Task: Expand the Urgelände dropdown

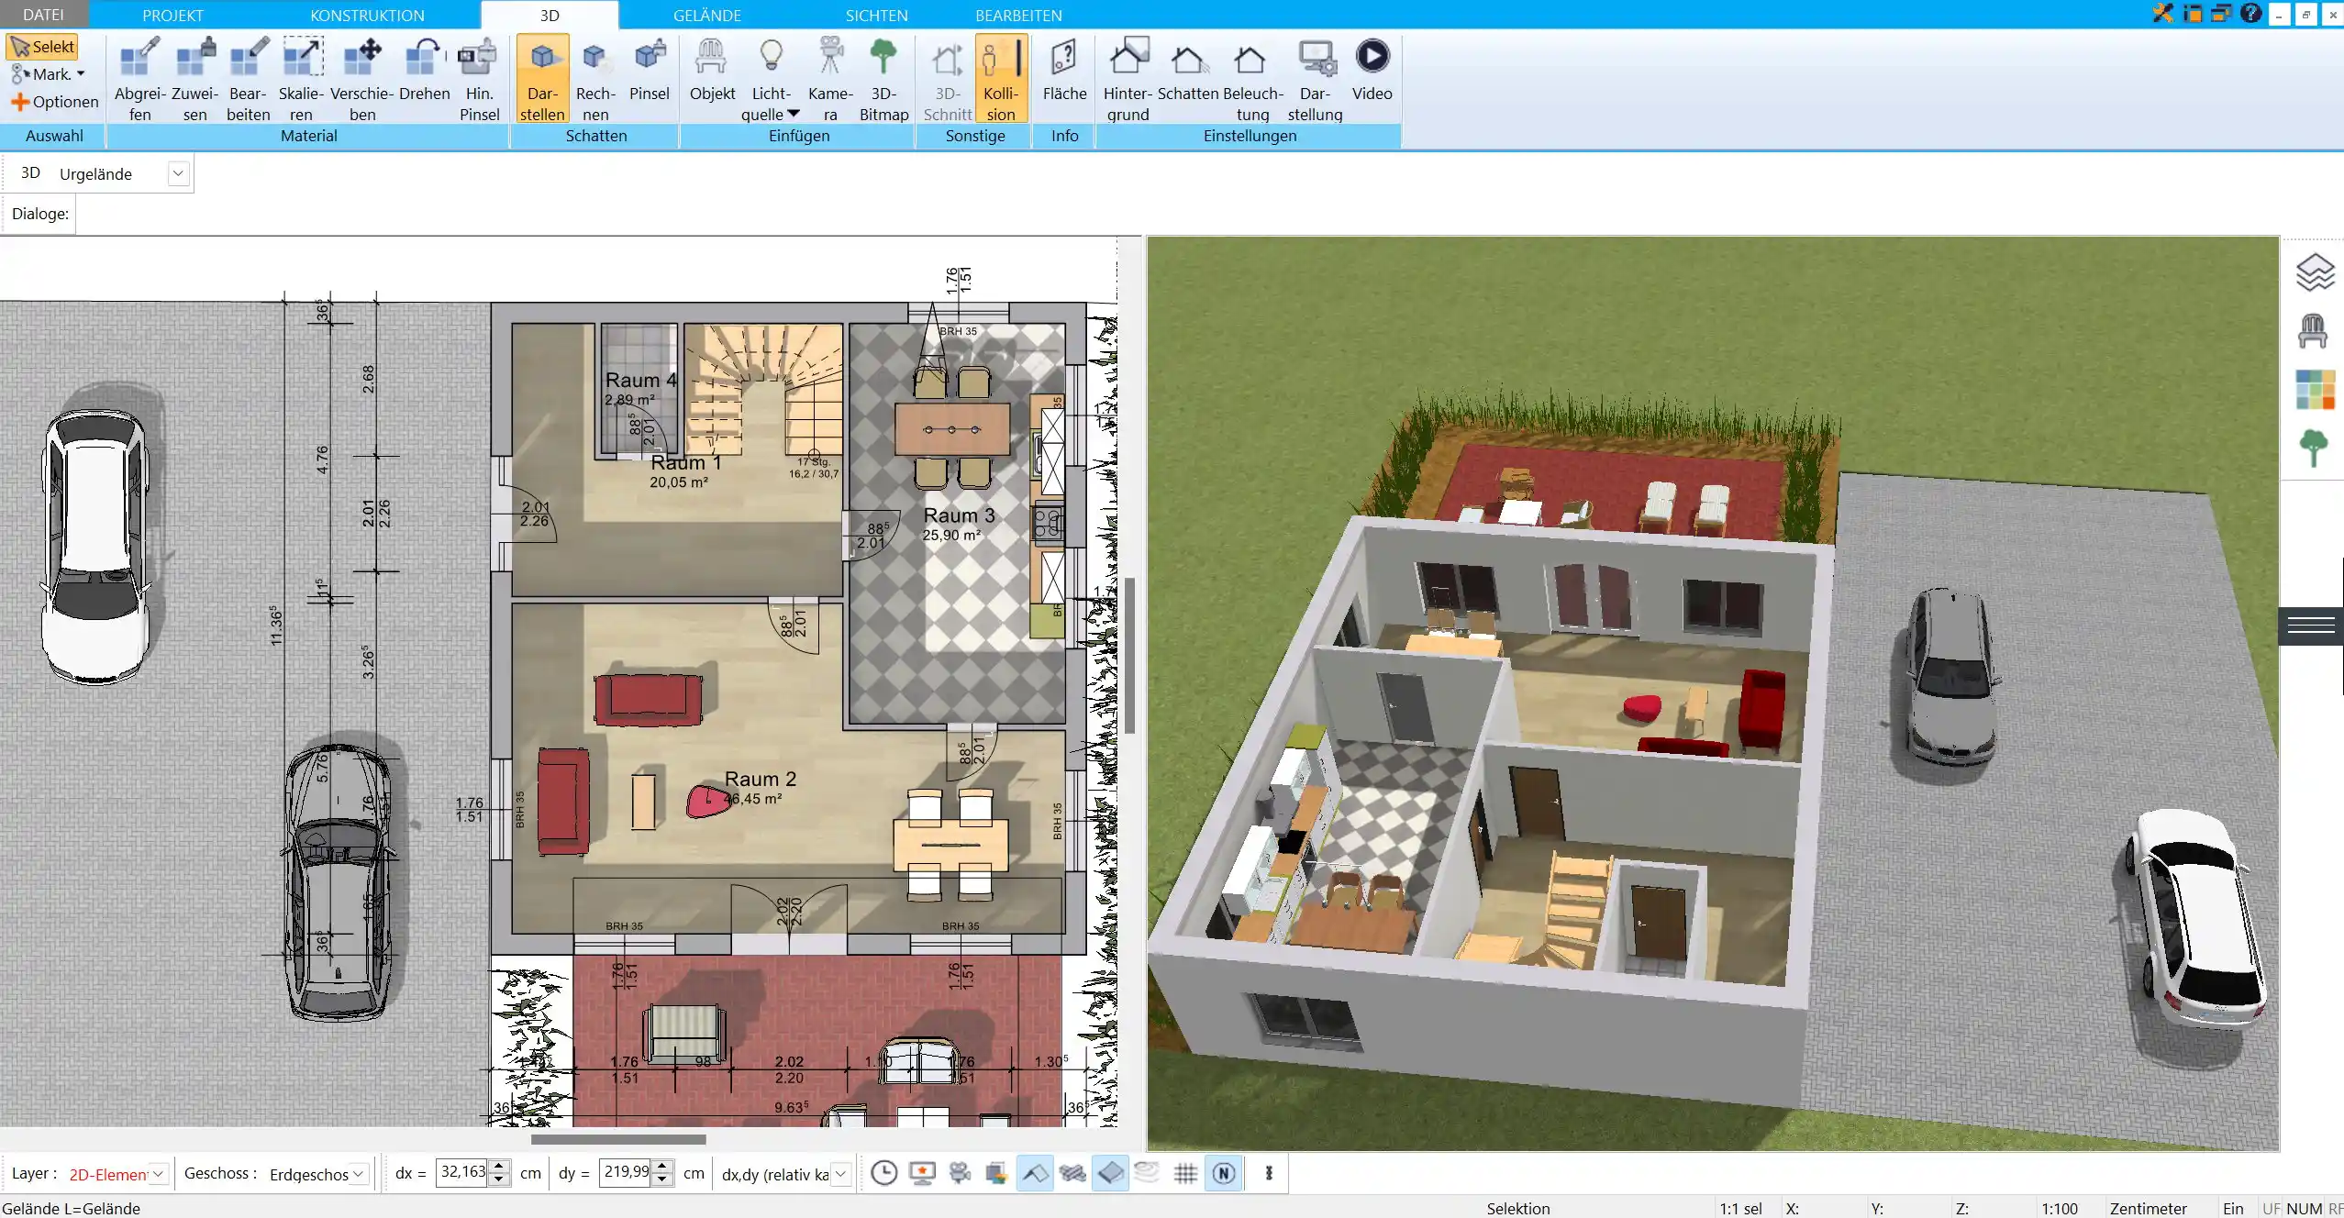Action: 178,173
